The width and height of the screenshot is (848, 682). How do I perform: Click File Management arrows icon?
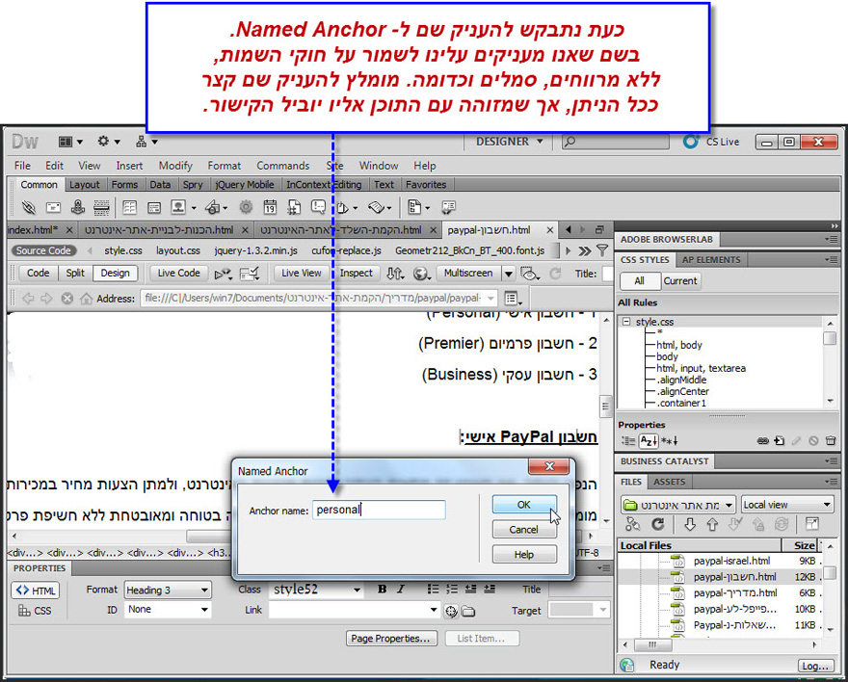pos(395,274)
